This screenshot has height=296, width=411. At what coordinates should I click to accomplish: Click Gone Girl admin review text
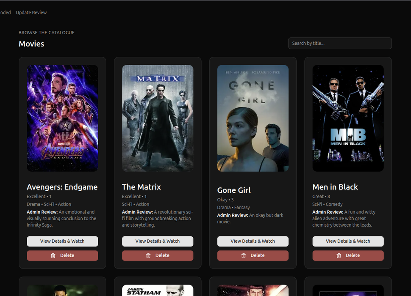250,218
